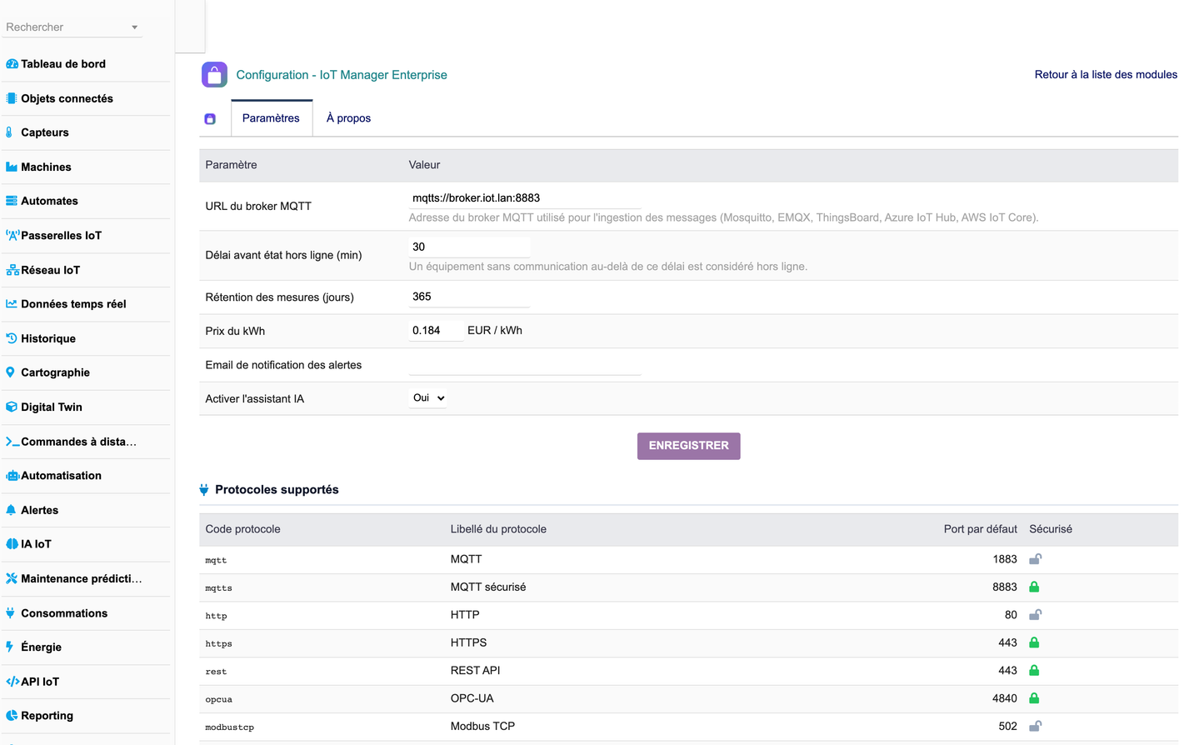Click the green padlock in rest row
The image size is (1204, 745).
pos(1034,671)
